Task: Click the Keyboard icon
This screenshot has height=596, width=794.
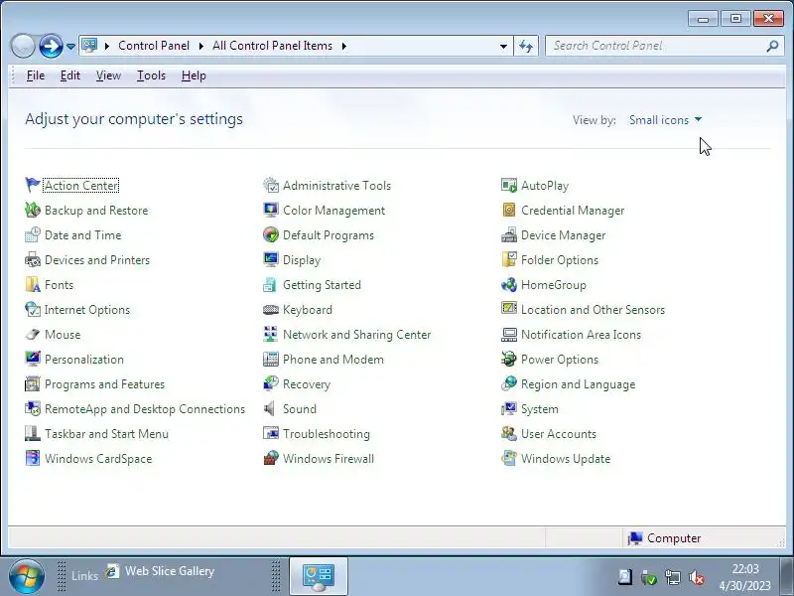Action: coord(271,309)
